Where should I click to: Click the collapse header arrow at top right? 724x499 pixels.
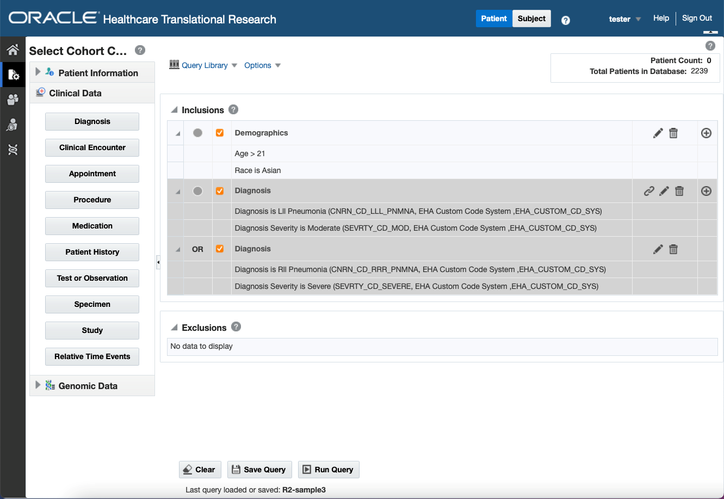pyautogui.click(x=710, y=32)
